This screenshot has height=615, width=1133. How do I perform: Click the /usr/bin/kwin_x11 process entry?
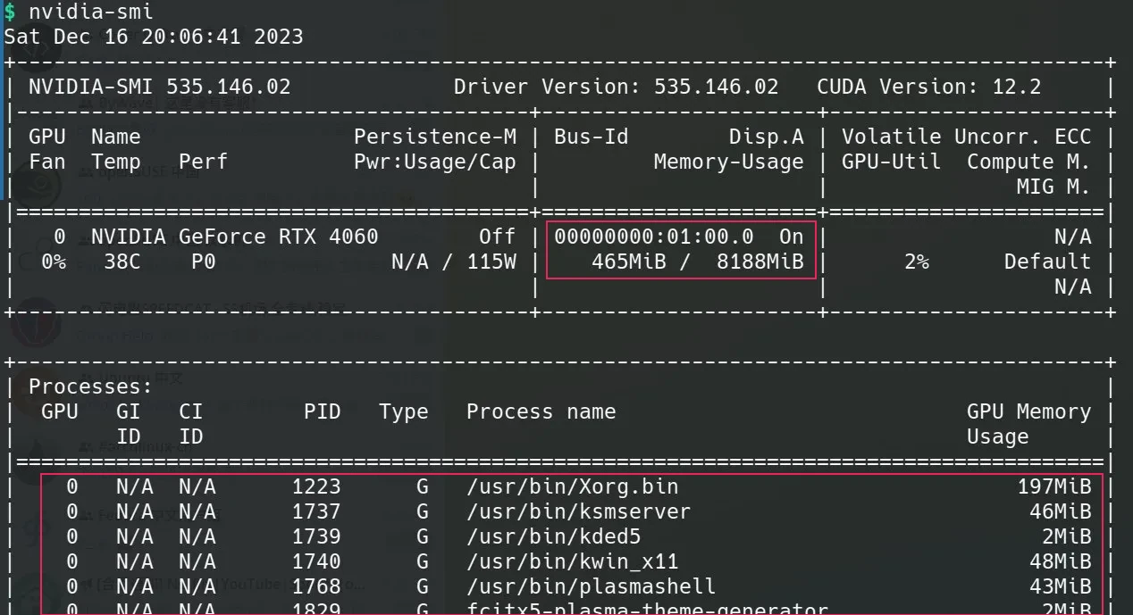572,561
